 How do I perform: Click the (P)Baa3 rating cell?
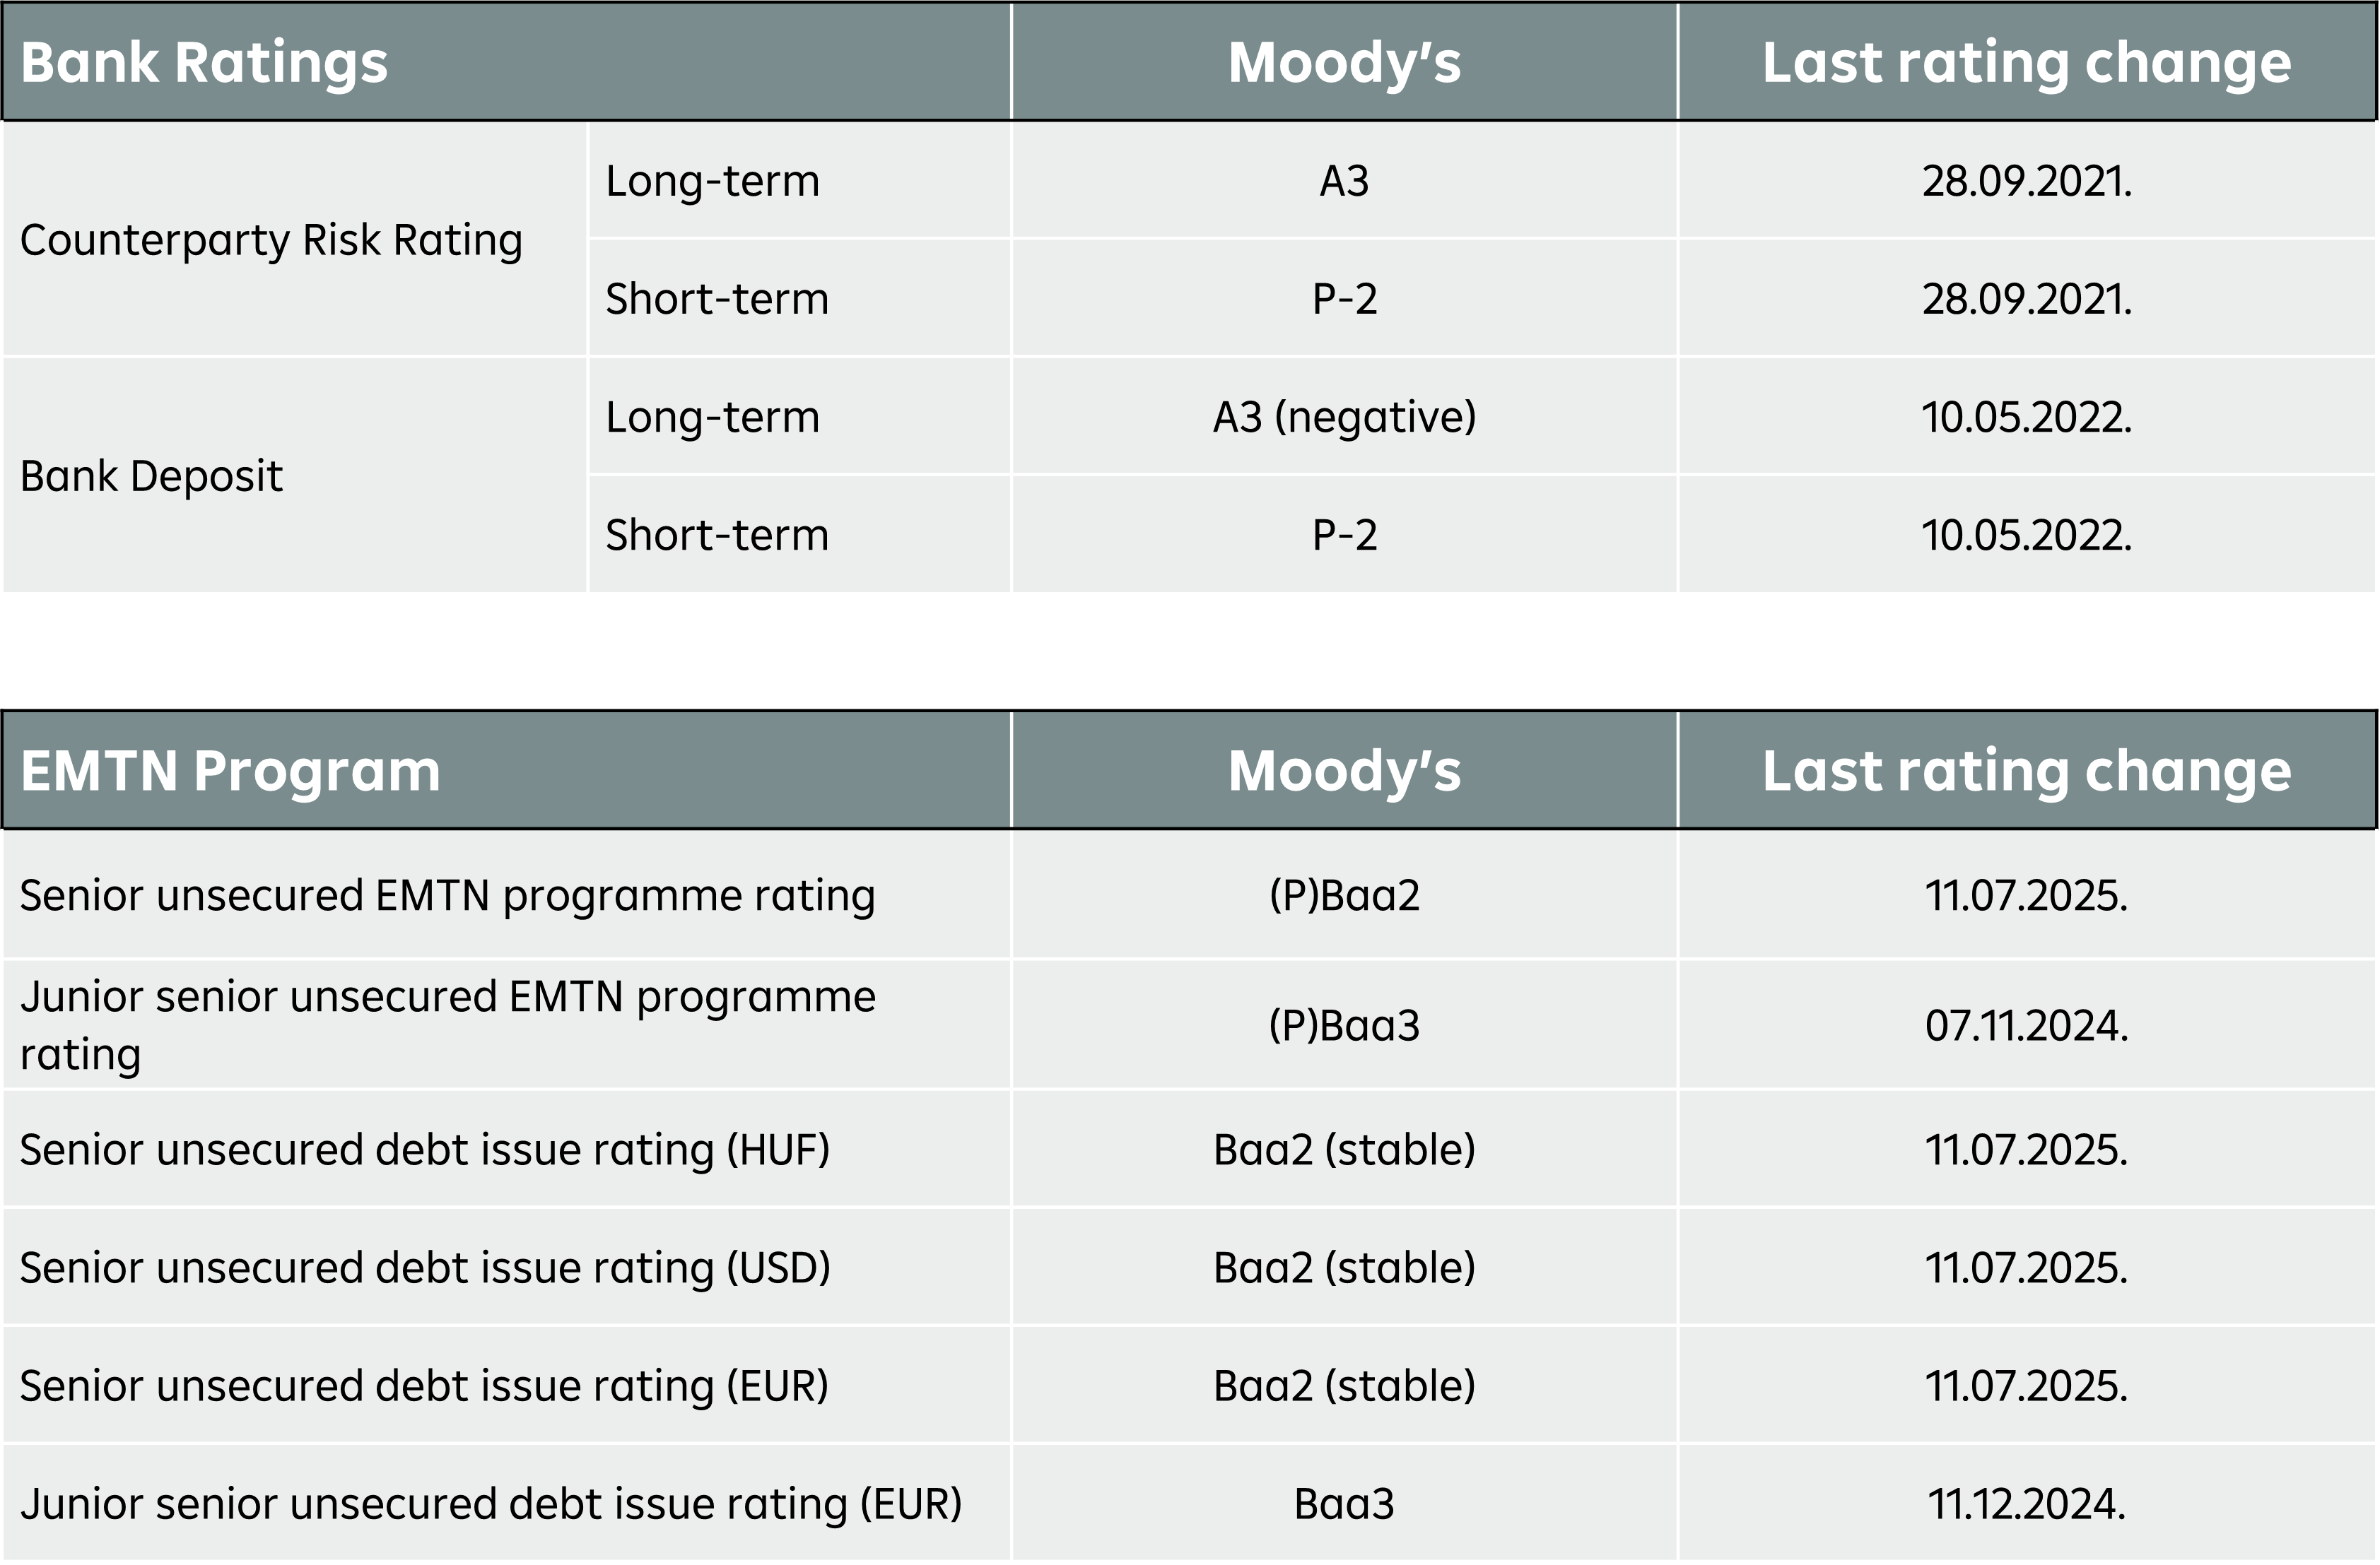[x=1344, y=1025]
